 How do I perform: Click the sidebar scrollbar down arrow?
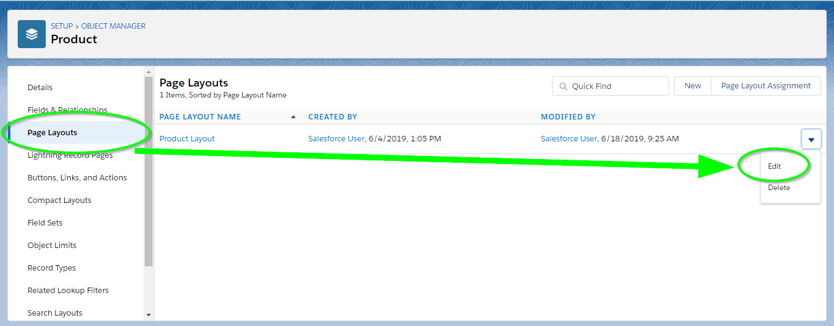[x=148, y=315]
